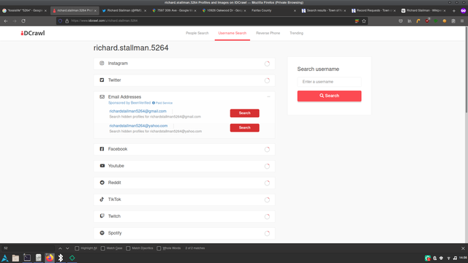Click the Youtube icon in results list

102,166
